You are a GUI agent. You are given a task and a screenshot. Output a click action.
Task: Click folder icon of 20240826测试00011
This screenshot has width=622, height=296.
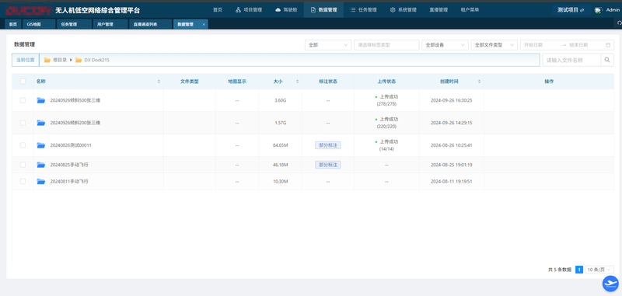(41, 145)
